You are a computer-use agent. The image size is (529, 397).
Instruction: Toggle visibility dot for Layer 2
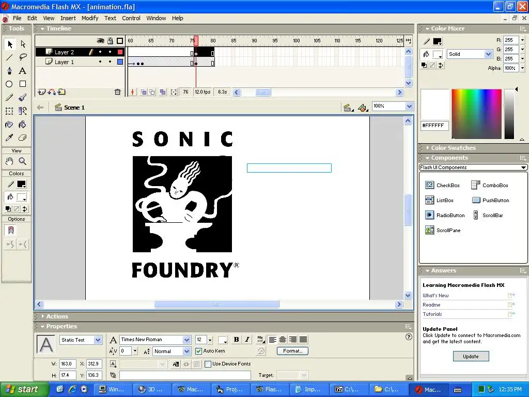click(x=100, y=52)
